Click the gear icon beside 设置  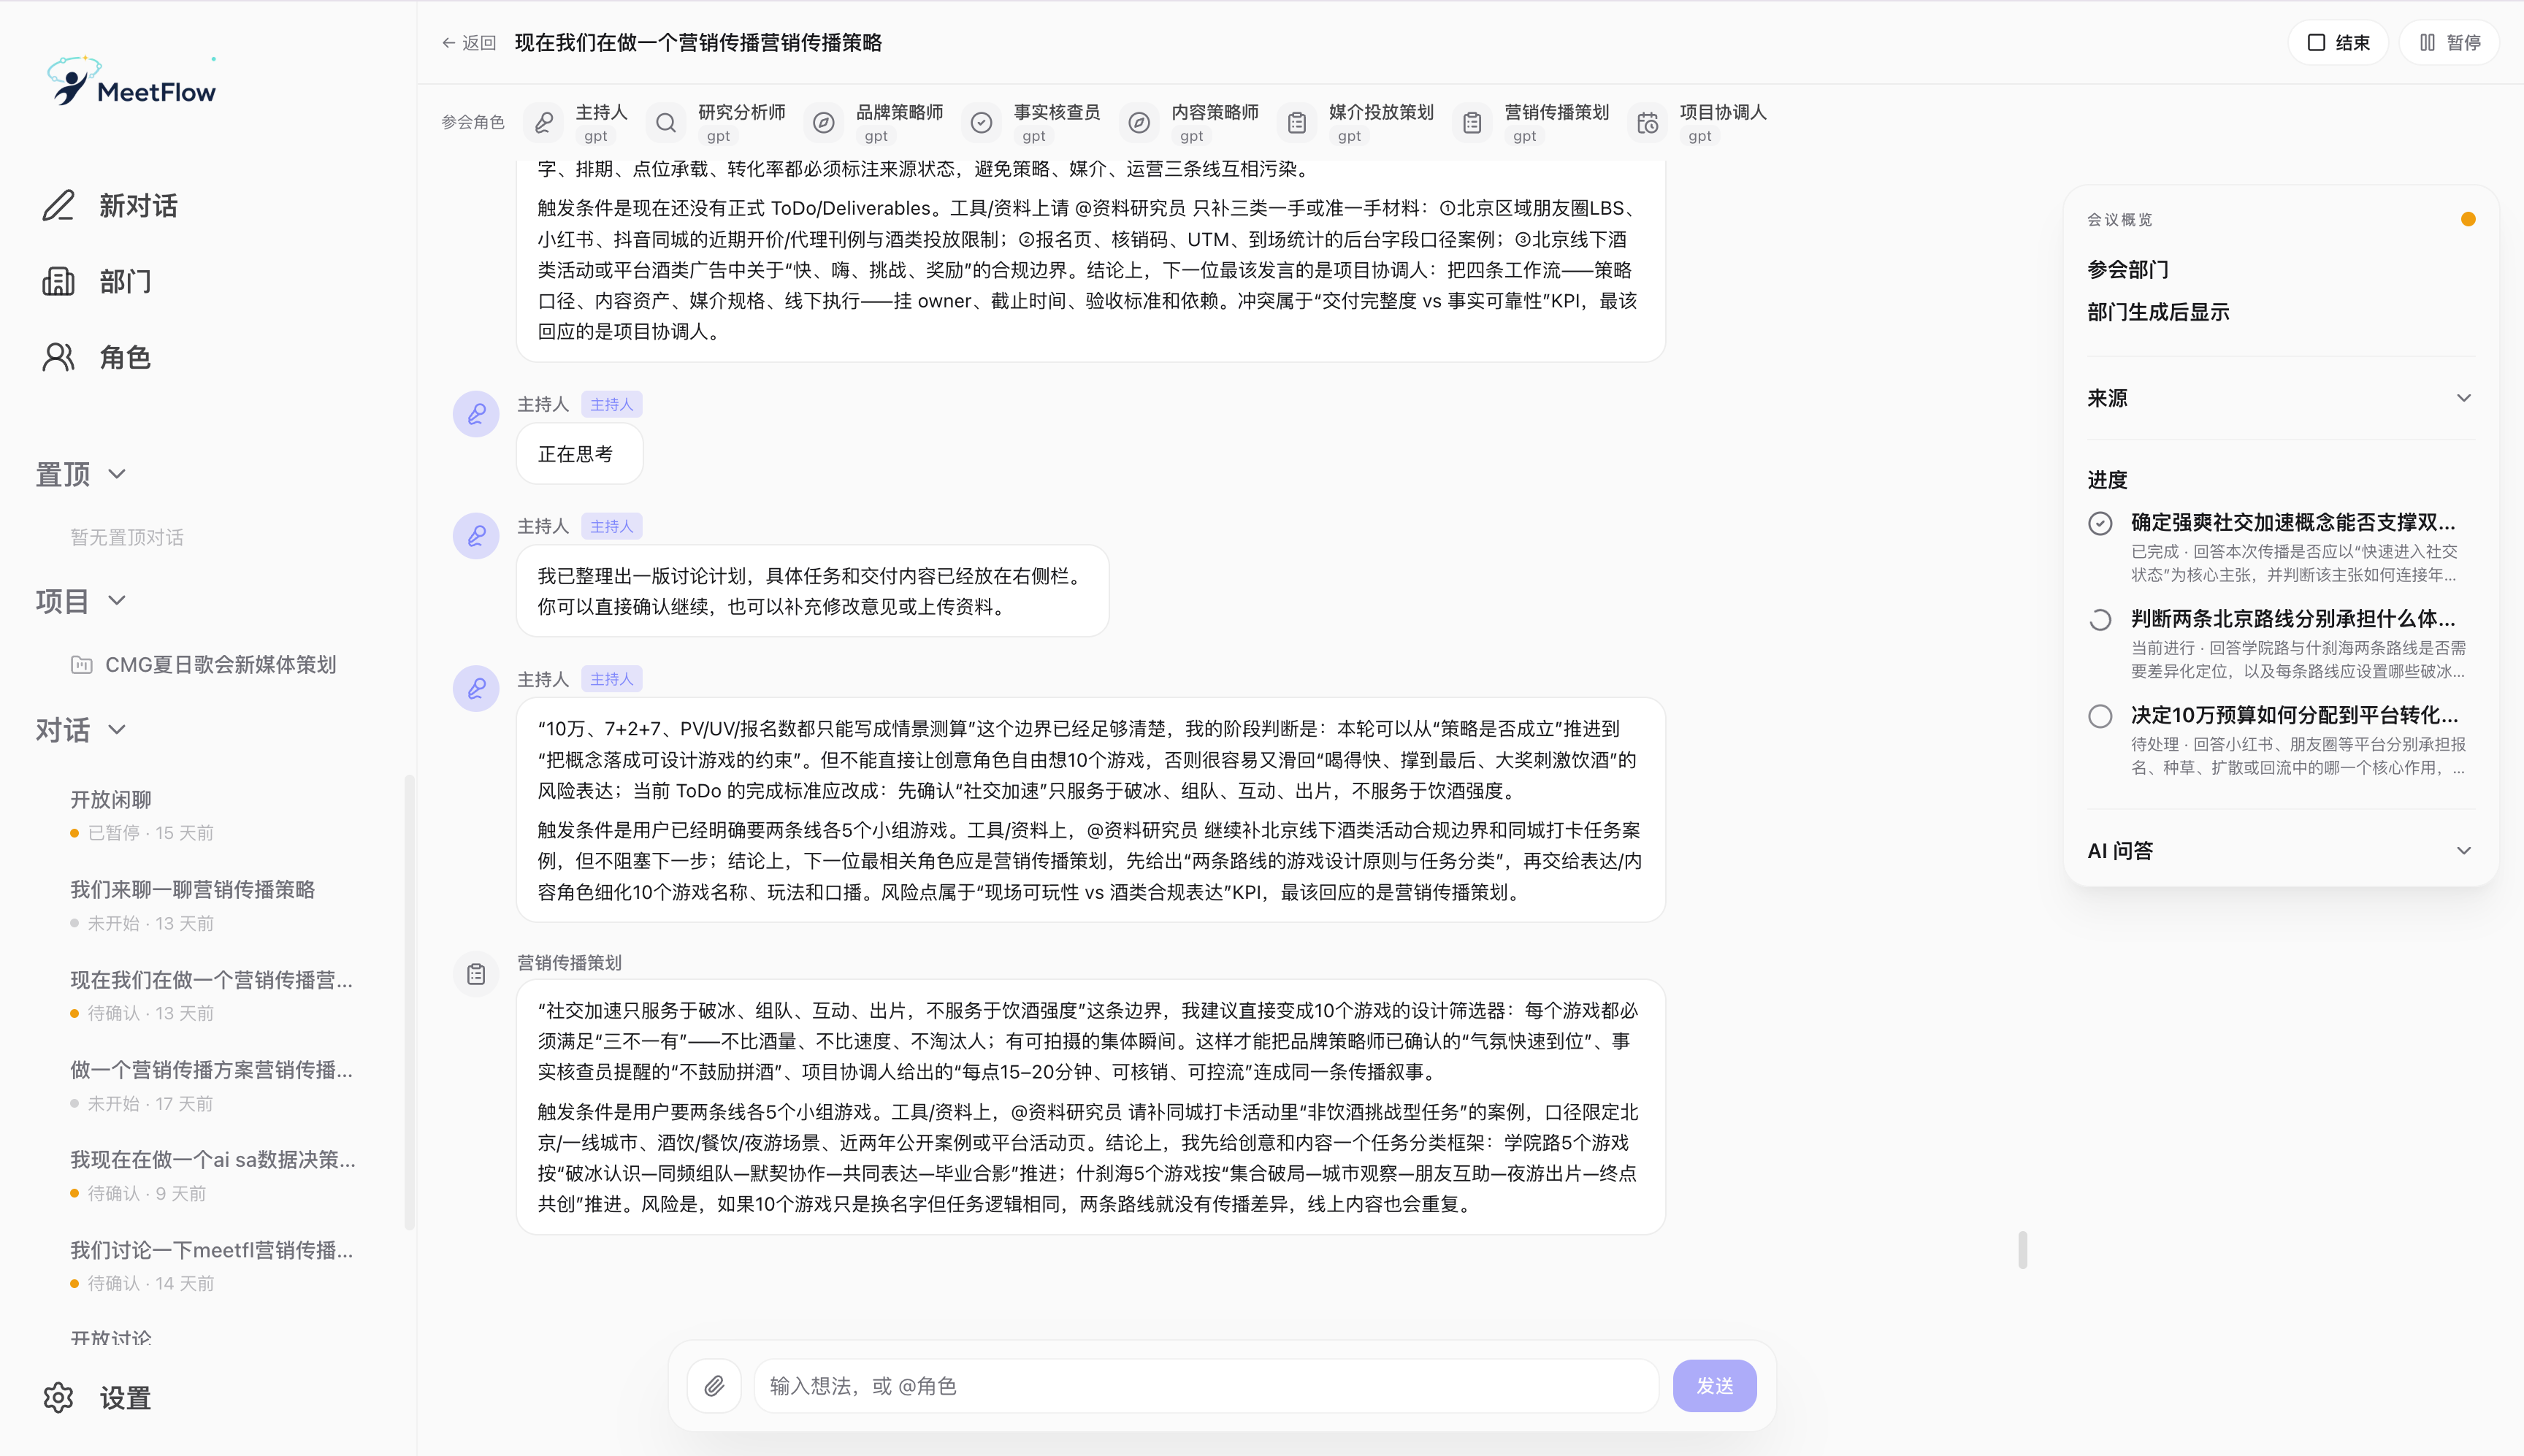point(58,1397)
